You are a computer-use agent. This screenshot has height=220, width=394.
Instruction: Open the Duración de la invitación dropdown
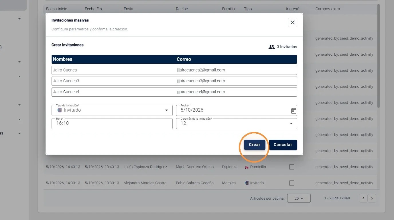click(x=237, y=124)
